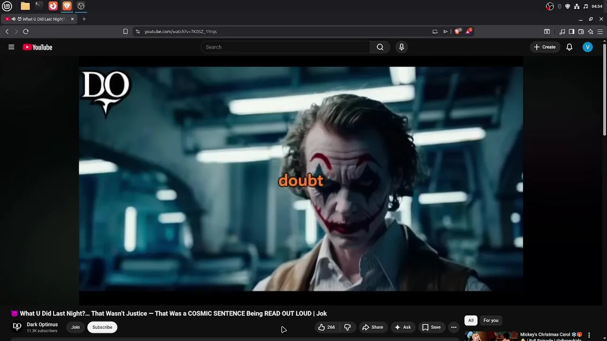Toggle the browser sidebar panel
This screenshot has height=341, width=607.
pos(571,32)
